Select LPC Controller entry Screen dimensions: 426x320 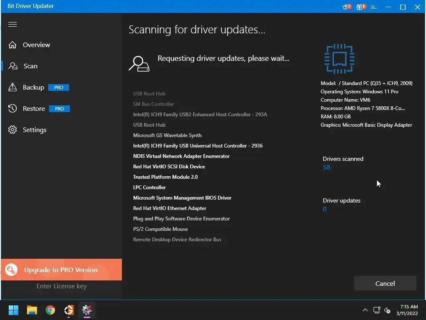[149, 187]
